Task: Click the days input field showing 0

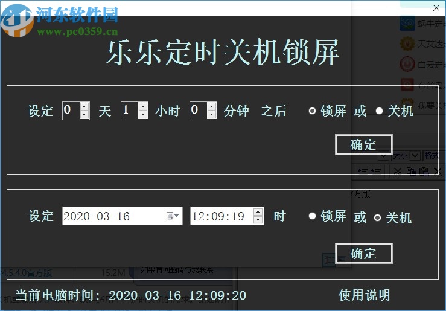Action: click(x=71, y=111)
